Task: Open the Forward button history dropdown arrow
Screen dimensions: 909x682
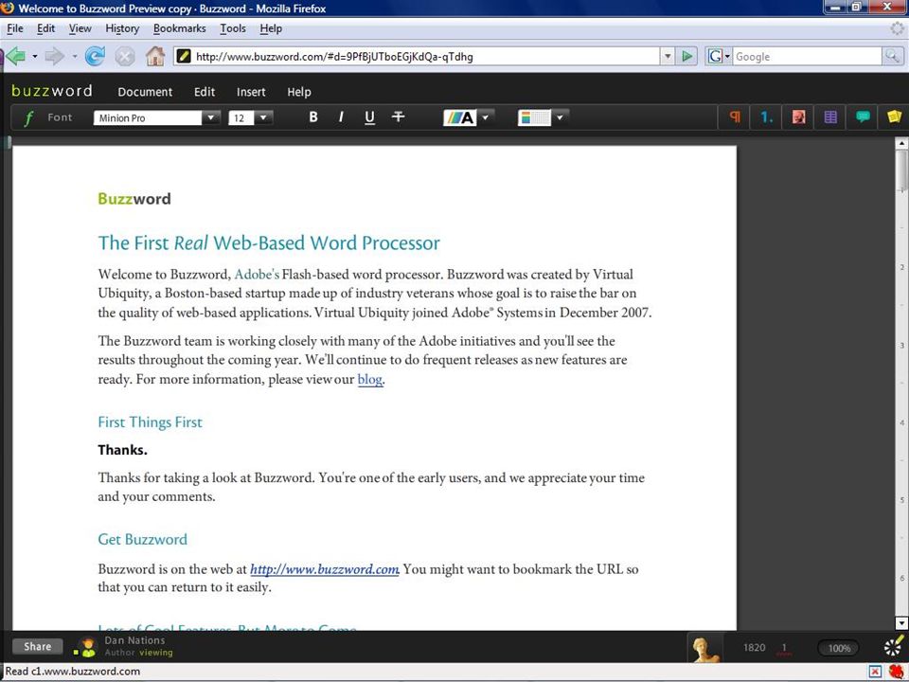Action: (74, 56)
